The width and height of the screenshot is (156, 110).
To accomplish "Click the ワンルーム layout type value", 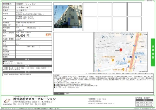I will point(19,25).
